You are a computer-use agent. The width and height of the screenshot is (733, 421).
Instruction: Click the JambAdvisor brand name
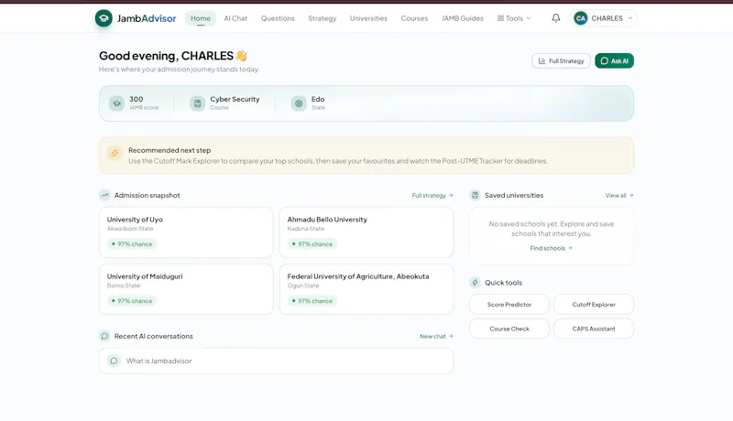coord(147,18)
